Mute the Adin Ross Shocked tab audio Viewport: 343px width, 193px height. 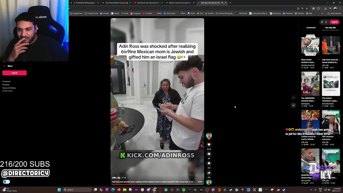[222, 3]
